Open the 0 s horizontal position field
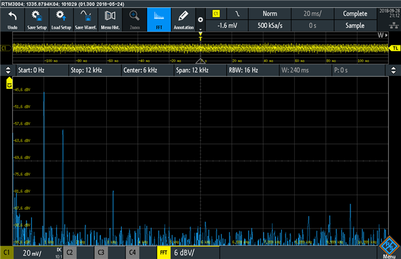 [312, 25]
